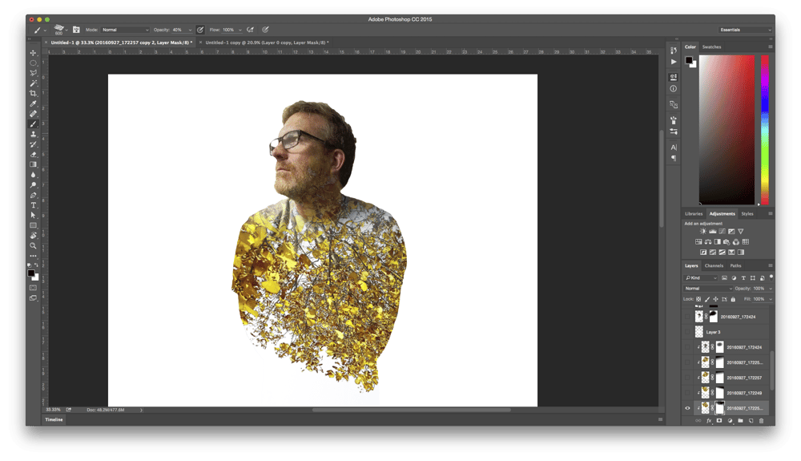The height and width of the screenshot is (461, 801).
Task: Show the 20160927_172249 layer
Action: click(x=687, y=393)
